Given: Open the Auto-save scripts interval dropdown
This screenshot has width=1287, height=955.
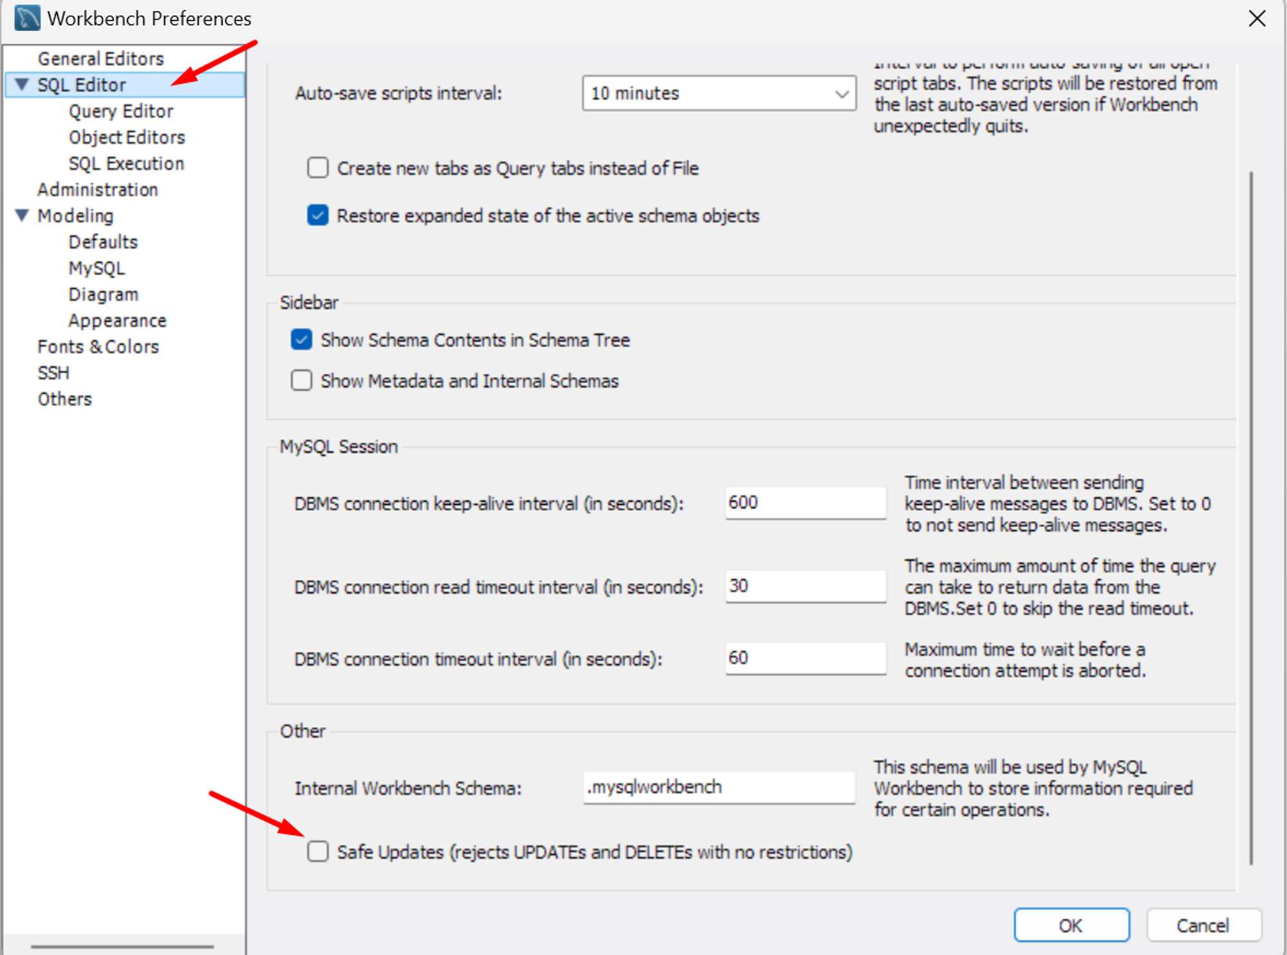Looking at the screenshot, I should [719, 94].
